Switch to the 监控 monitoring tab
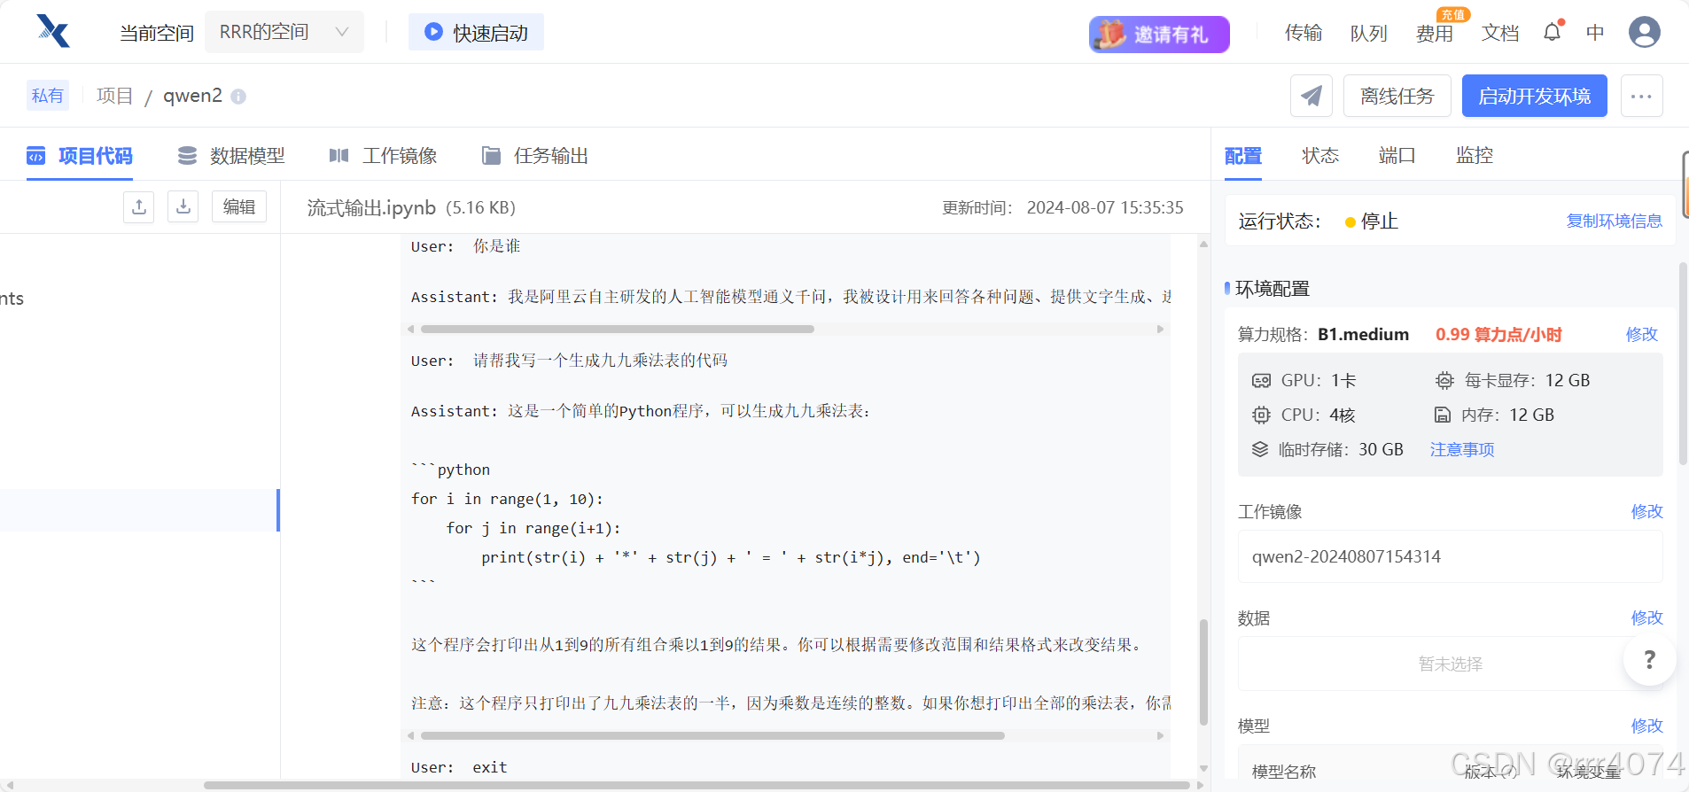 (x=1475, y=156)
